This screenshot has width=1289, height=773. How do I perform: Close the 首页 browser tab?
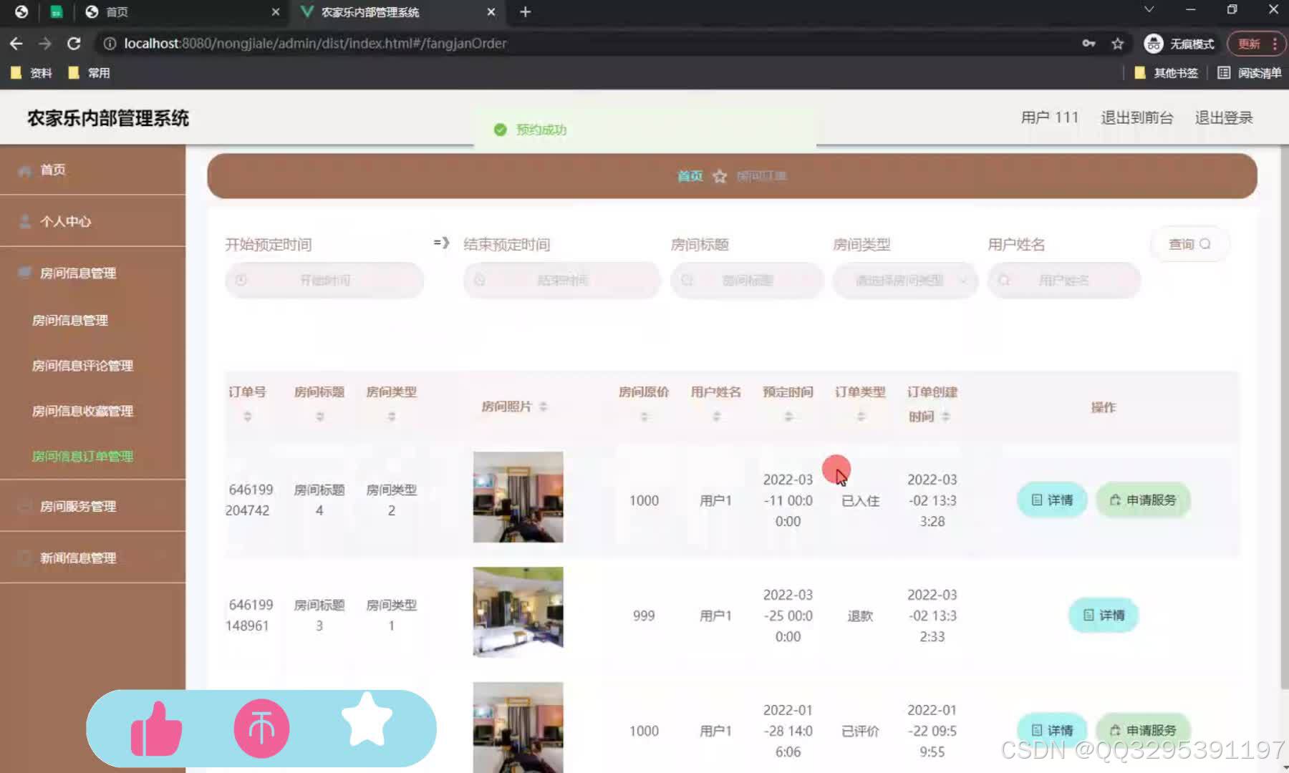click(276, 12)
